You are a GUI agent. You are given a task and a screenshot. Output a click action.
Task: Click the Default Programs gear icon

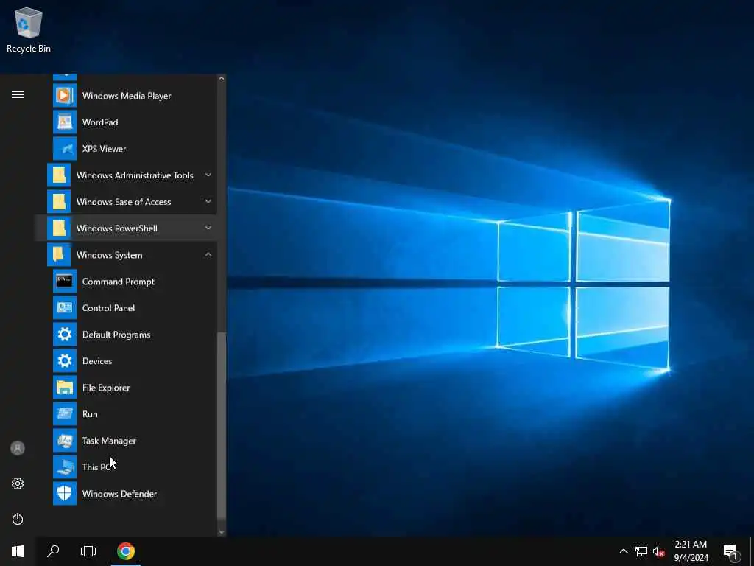[x=65, y=334]
